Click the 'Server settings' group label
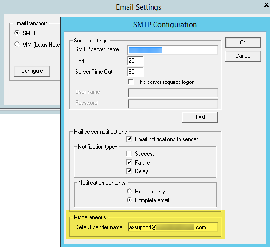Viewport: 270px width, 247px height. [x=90, y=41]
